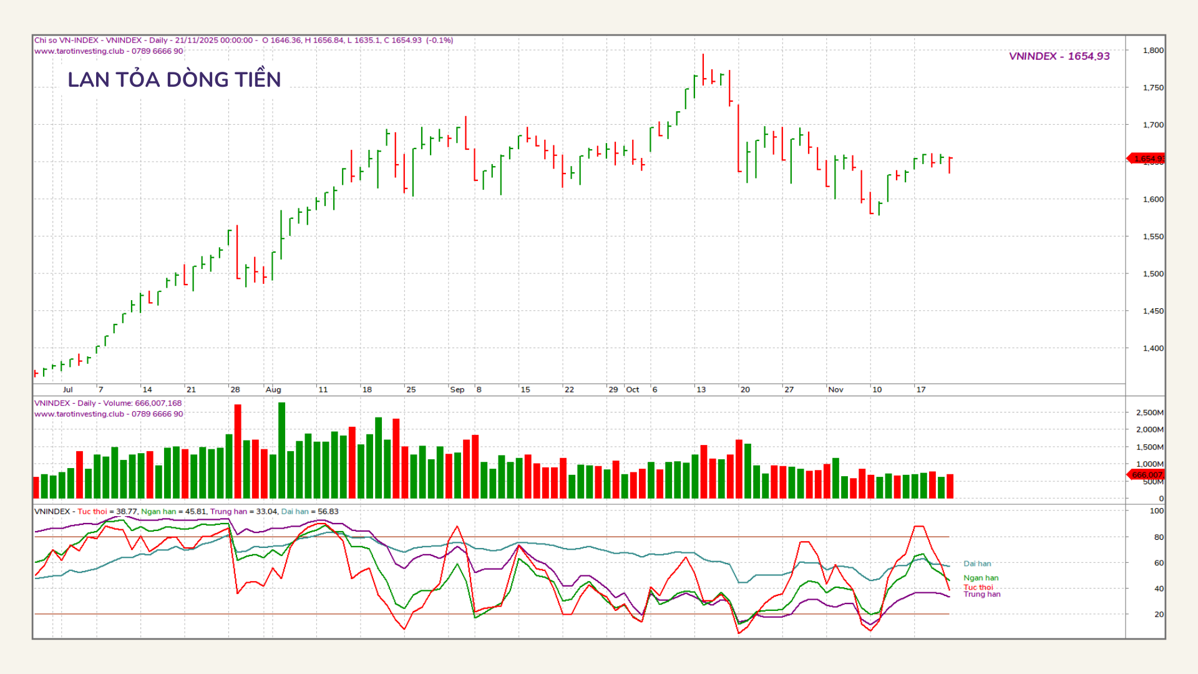
Task: Click 'Tuc thoi = 38.77' in indicator header
Action: (107, 512)
